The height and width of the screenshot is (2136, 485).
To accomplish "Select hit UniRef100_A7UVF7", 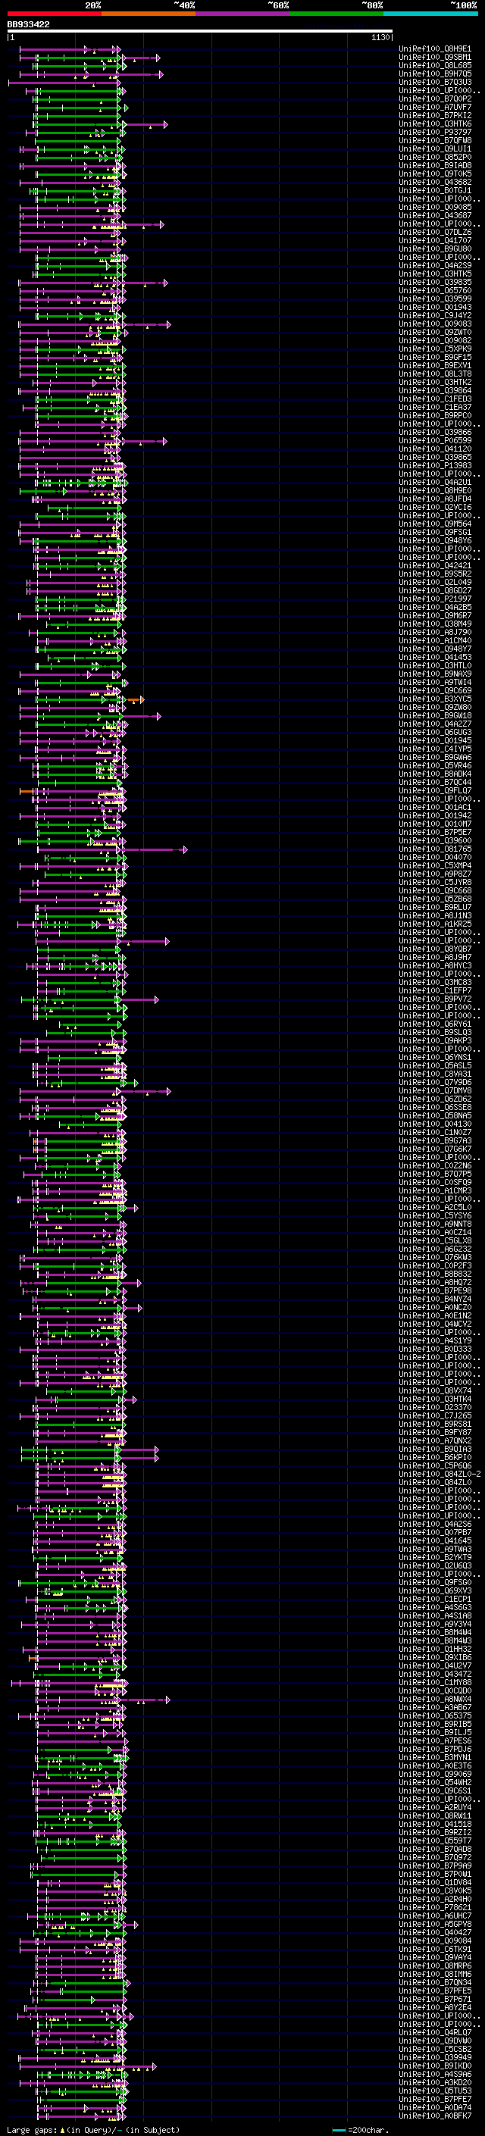I will tap(435, 107).
